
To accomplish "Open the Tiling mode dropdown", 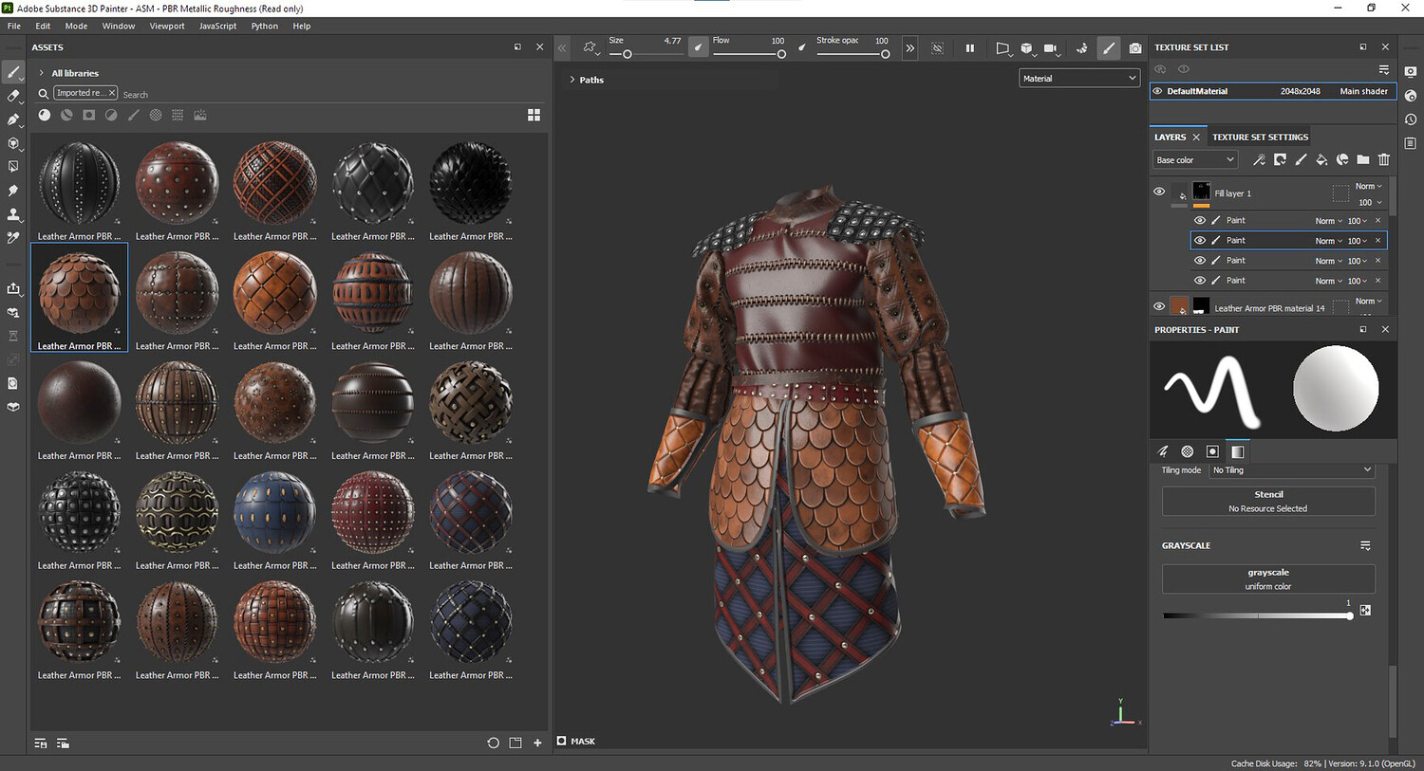I will pyautogui.click(x=1291, y=470).
